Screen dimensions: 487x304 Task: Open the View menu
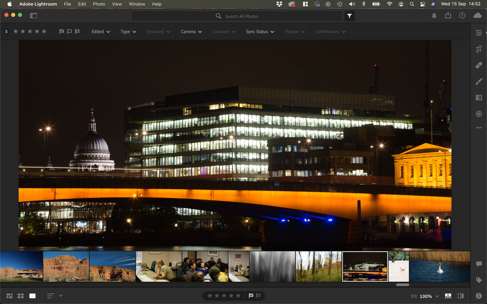(x=117, y=4)
